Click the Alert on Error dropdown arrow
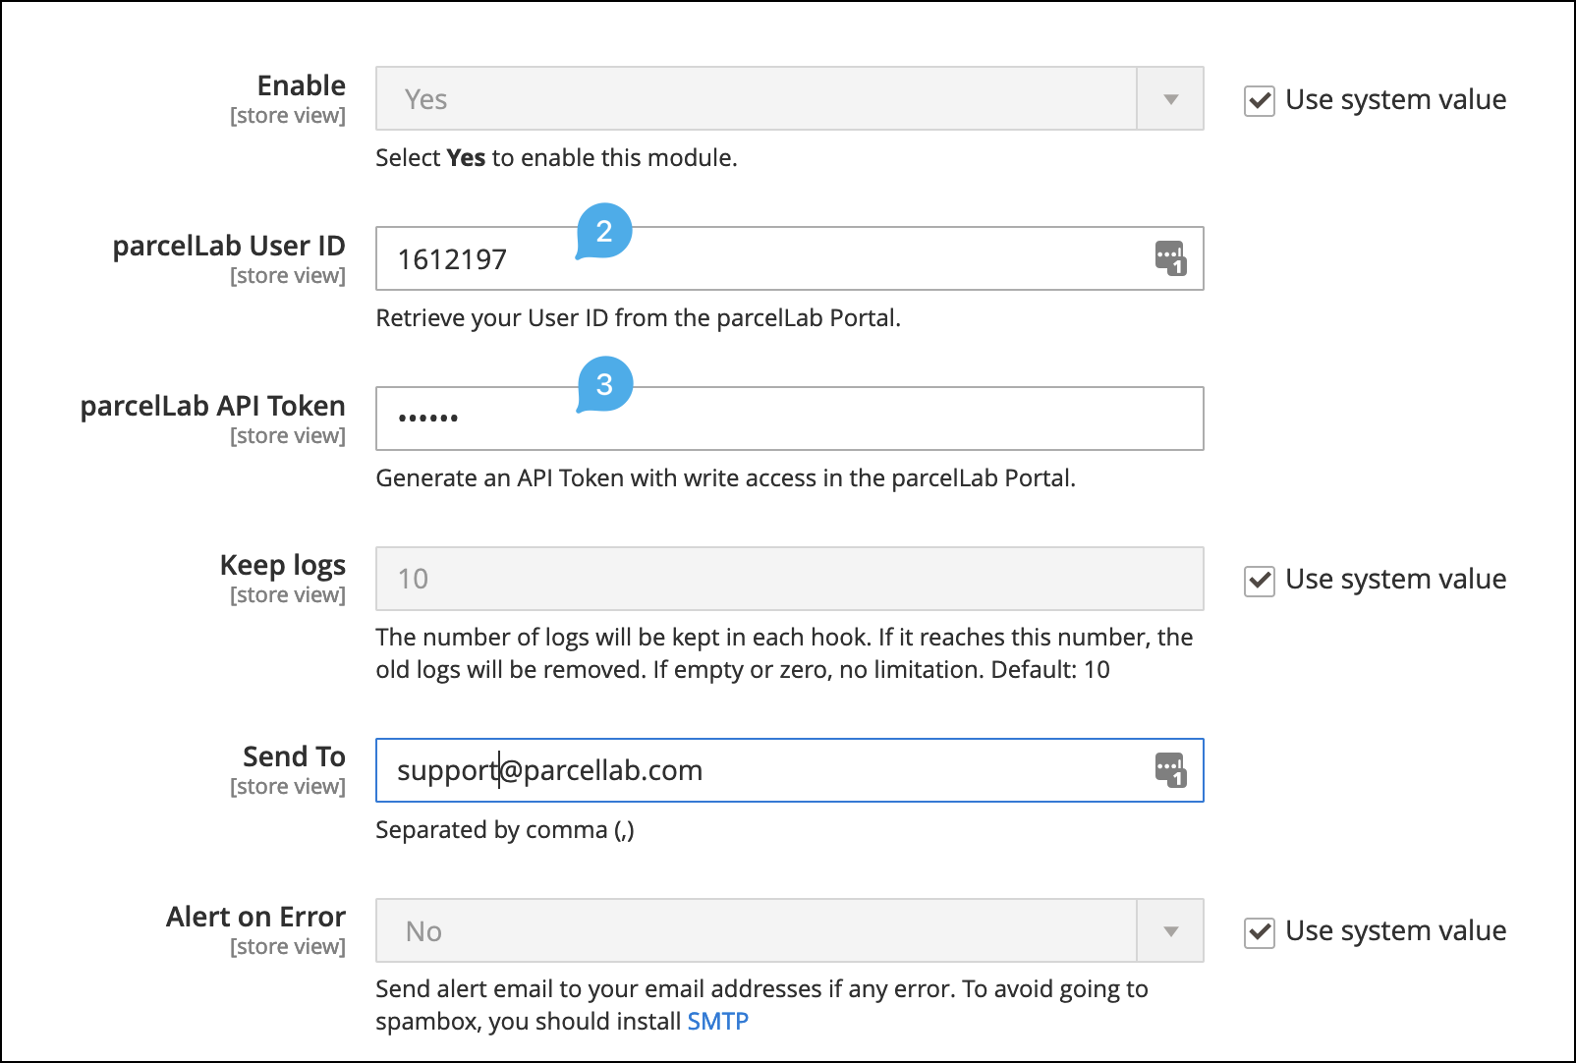 [1170, 930]
